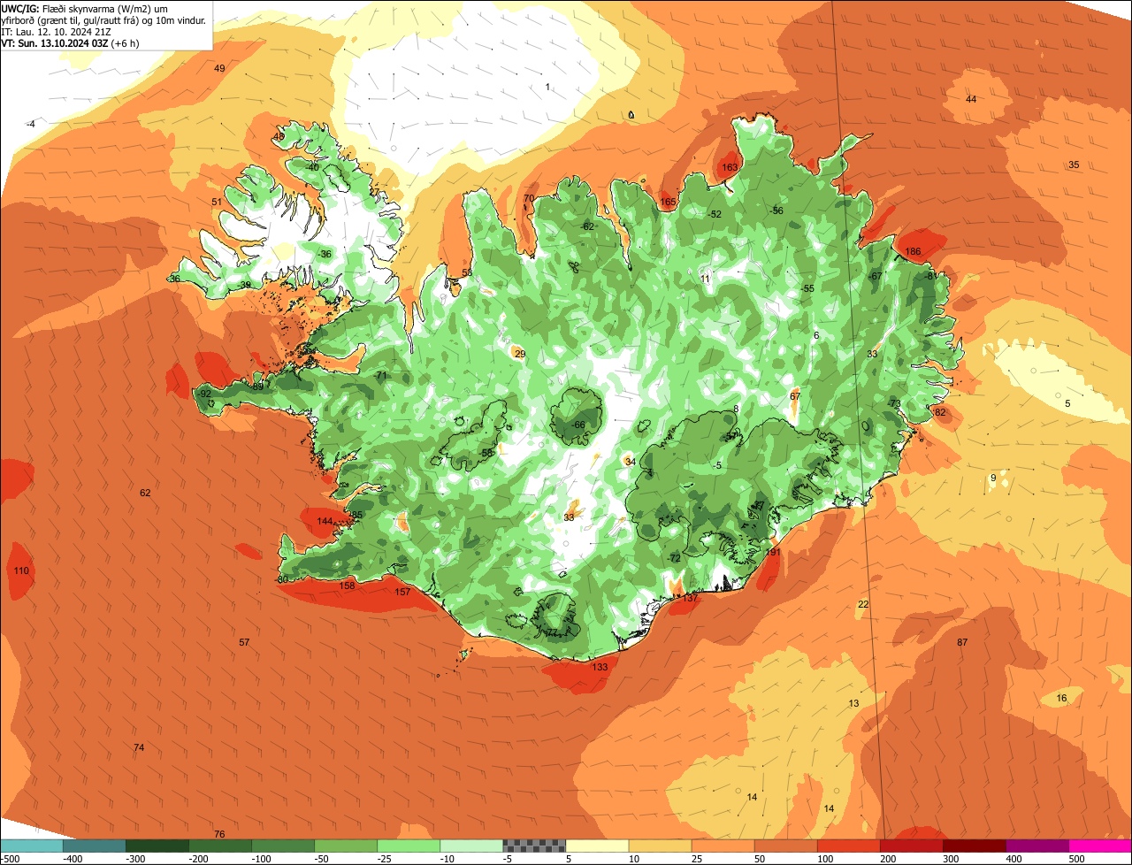Click the map value "163" in the northeast
Screen dimensions: 1132x865
730,167
